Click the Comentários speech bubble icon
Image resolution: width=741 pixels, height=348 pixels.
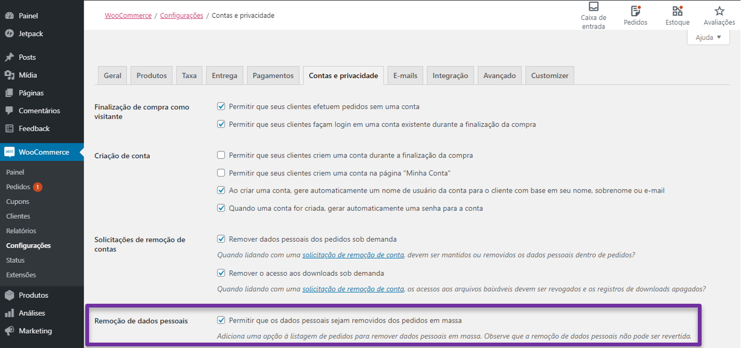click(x=9, y=111)
